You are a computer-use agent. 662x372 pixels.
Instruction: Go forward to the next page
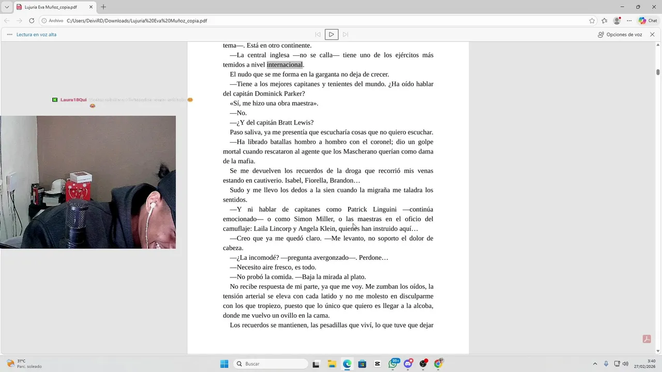click(19, 21)
